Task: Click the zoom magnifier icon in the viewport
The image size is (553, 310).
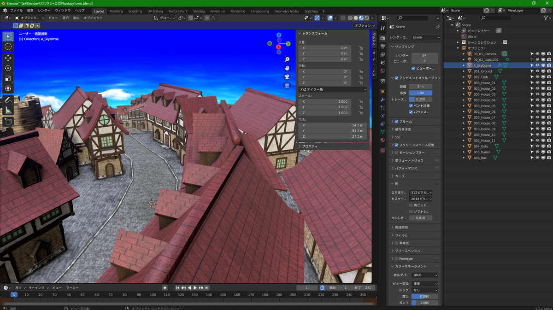Action: click(x=288, y=59)
